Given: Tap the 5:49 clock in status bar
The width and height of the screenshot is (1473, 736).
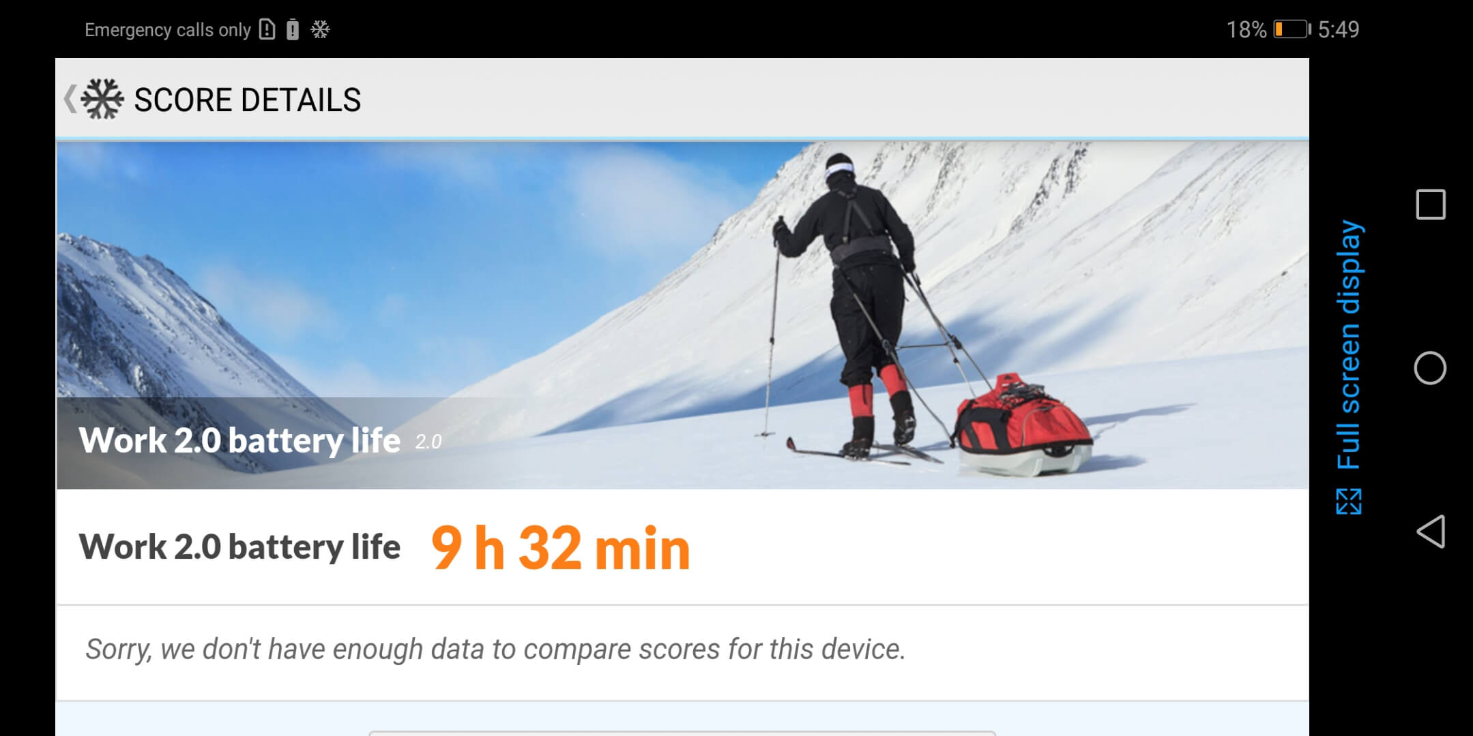Looking at the screenshot, I should 1339,29.
